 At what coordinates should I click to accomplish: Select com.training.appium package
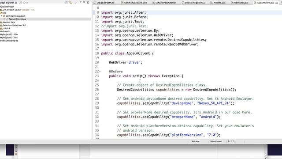click(x=16, y=16)
